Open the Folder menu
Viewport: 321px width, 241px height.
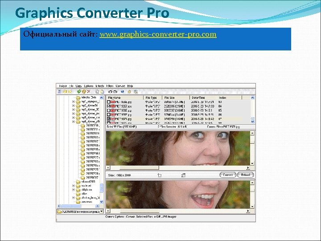63,86
